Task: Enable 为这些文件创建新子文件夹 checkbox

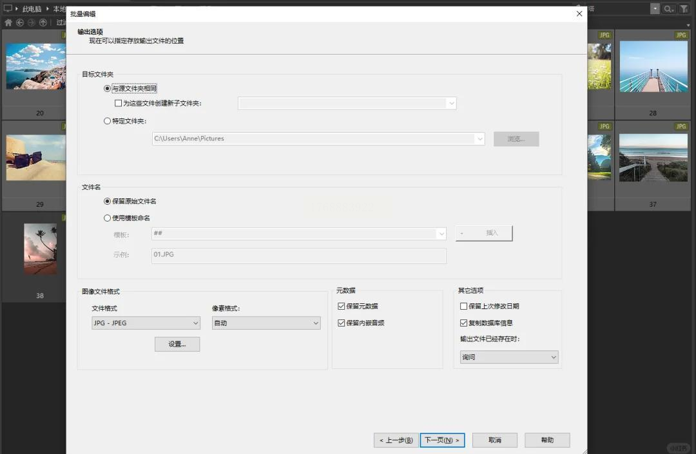Action: [x=118, y=103]
